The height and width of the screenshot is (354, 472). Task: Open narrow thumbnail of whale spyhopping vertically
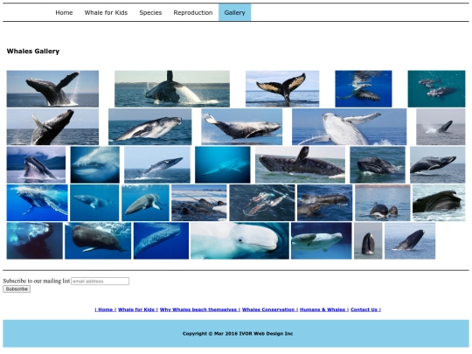[368, 241]
